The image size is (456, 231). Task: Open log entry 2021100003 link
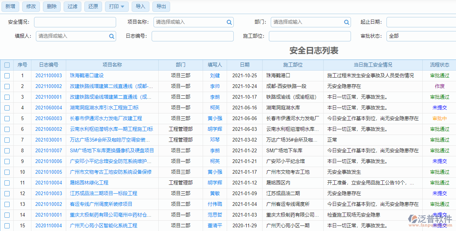[48, 75]
